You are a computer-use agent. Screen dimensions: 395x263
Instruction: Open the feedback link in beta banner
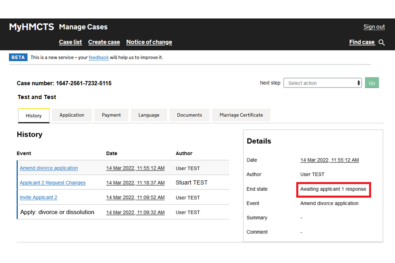[x=99, y=58]
